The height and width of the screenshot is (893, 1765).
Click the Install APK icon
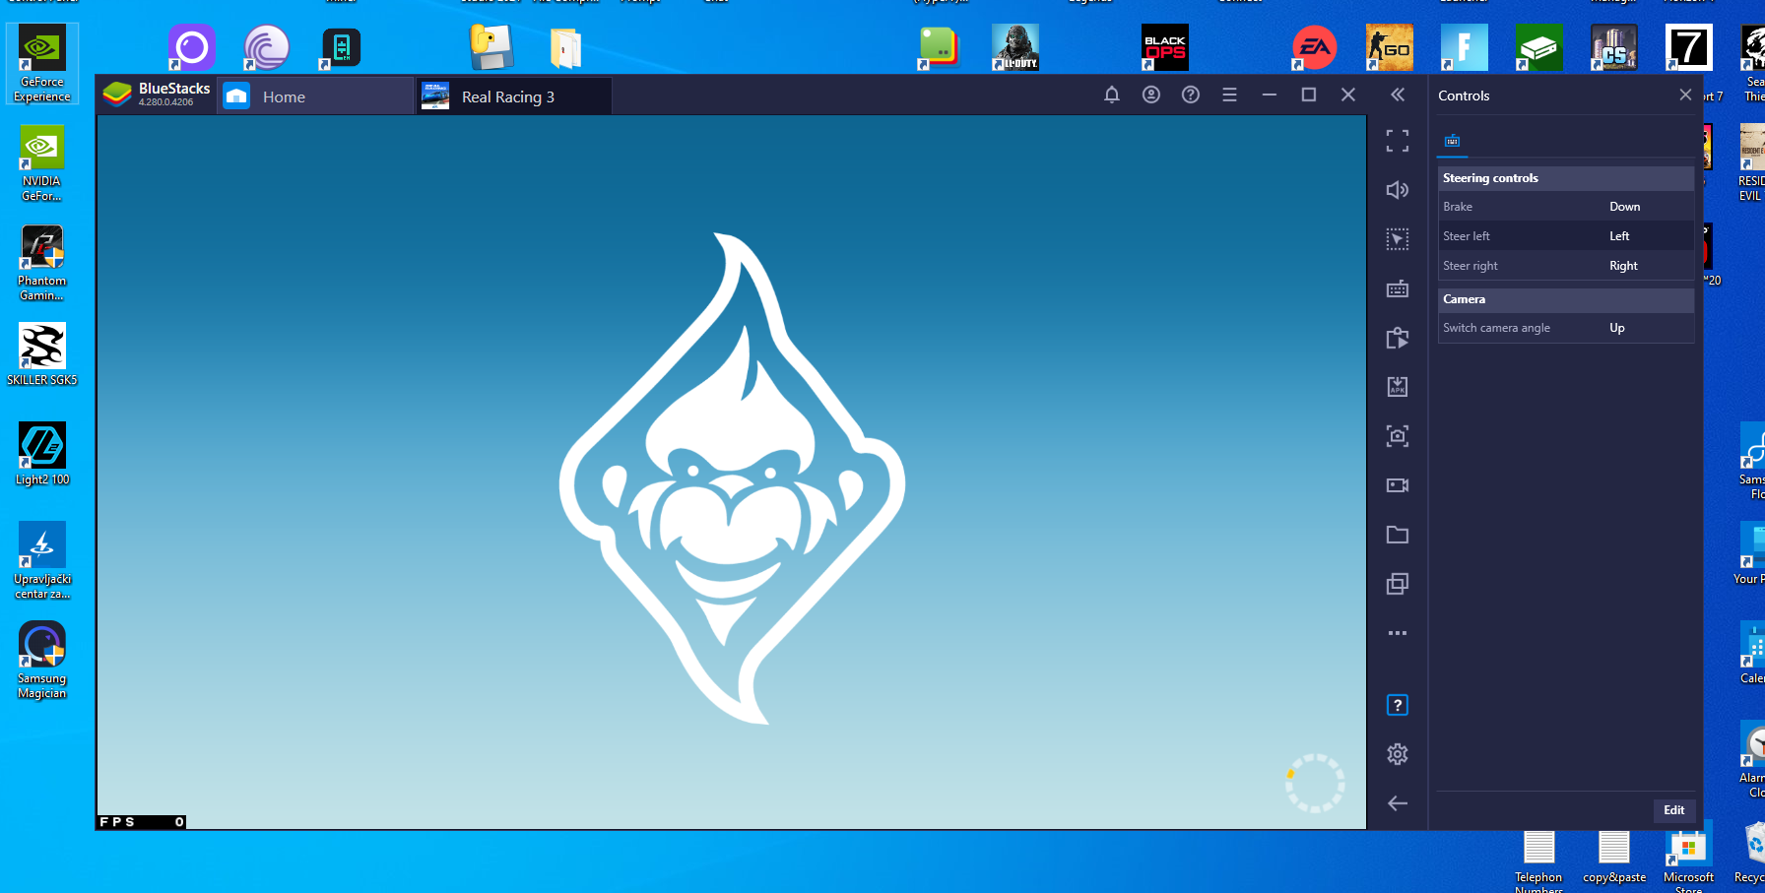[x=1398, y=387]
